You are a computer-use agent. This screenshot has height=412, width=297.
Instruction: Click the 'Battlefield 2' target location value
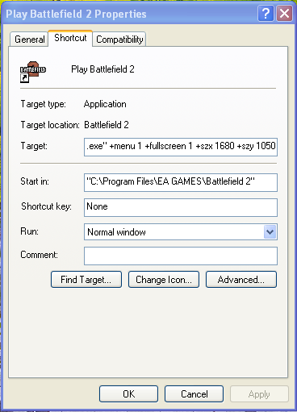(107, 125)
